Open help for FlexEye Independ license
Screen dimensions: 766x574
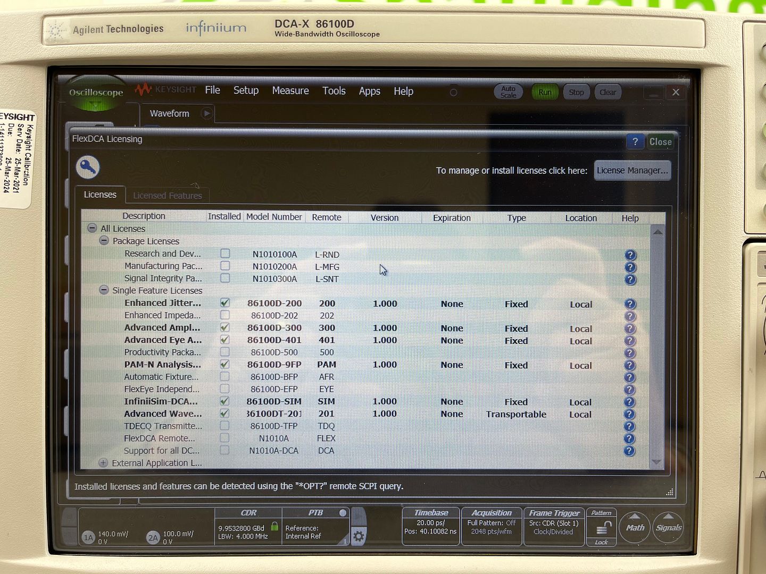click(630, 390)
